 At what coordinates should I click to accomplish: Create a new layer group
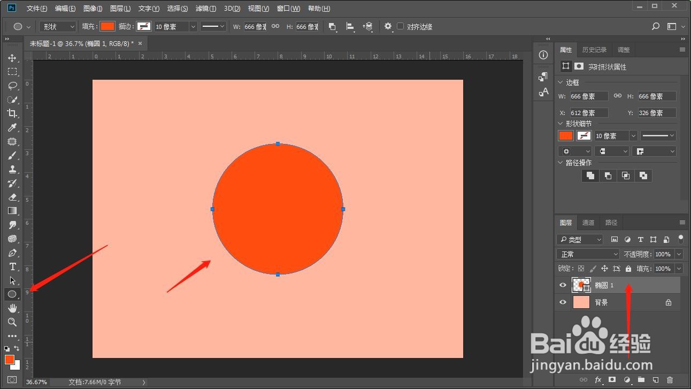[x=641, y=380]
